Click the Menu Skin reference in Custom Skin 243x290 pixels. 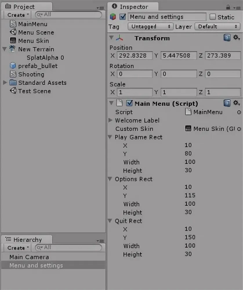point(211,128)
